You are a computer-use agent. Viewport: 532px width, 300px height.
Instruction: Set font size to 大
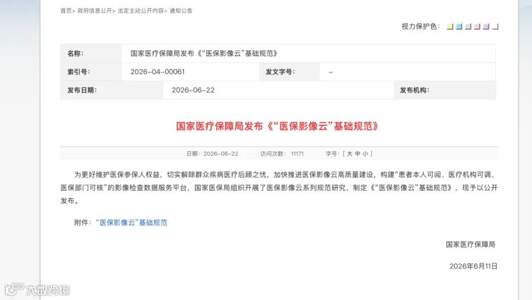coord(349,154)
